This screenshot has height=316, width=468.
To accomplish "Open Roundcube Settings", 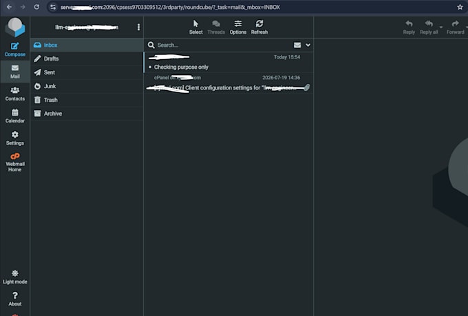I will 15,138.
